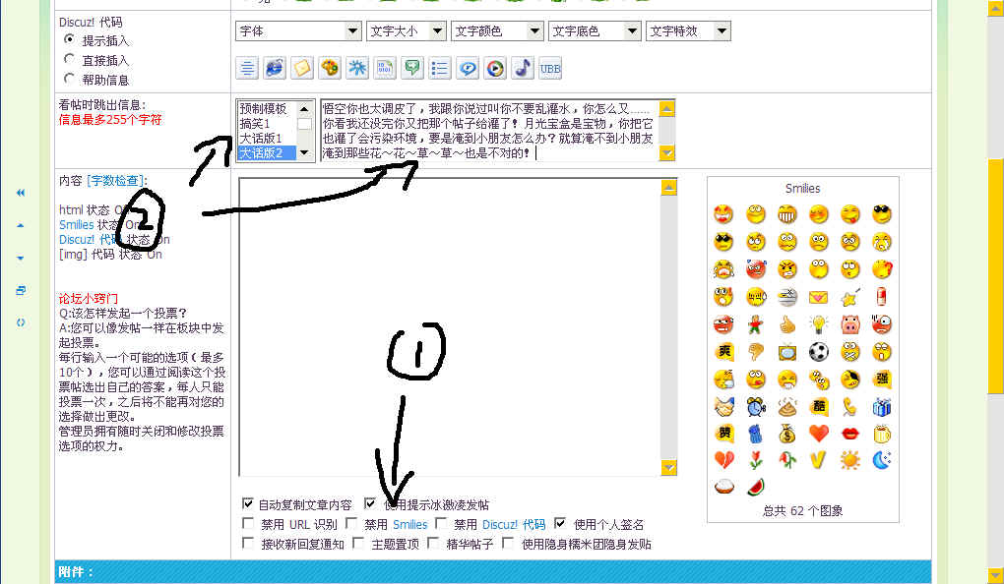Viewport: 1004px width, 584px height.
Task: Select 预制模板 in the template list
Action: pyautogui.click(x=267, y=109)
